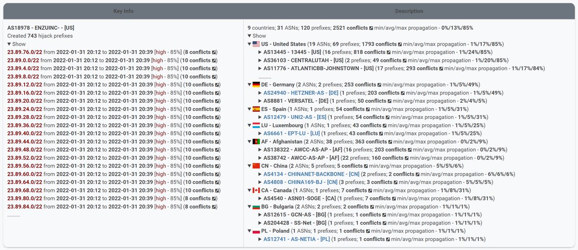Viewport: 578px width, 250px height.
Task: Click the Spain flag icon
Action: (256, 109)
